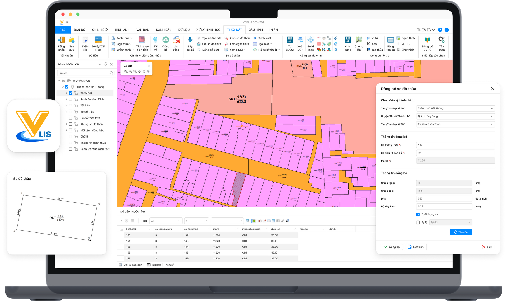Toggle the Chất lượng cao checkbox
This screenshot has height=301, width=507.
click(x=418, y=214)
